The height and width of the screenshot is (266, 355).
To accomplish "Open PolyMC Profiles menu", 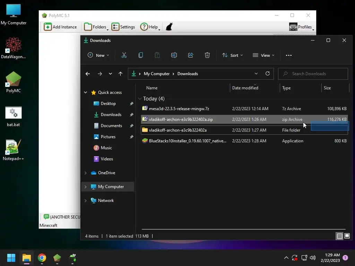I will pyautogui.click(x=302, y=27).
